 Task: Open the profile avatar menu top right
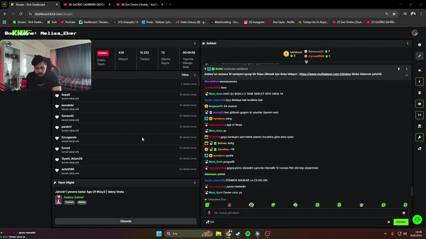pos(415,33)
